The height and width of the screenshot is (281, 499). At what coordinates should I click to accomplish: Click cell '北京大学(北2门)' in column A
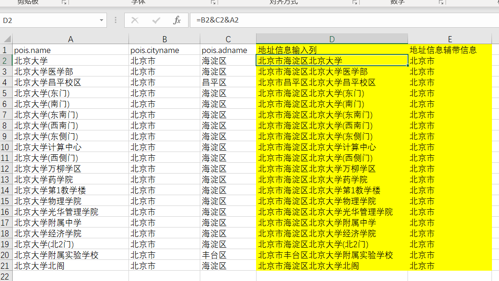coord(71,244)
